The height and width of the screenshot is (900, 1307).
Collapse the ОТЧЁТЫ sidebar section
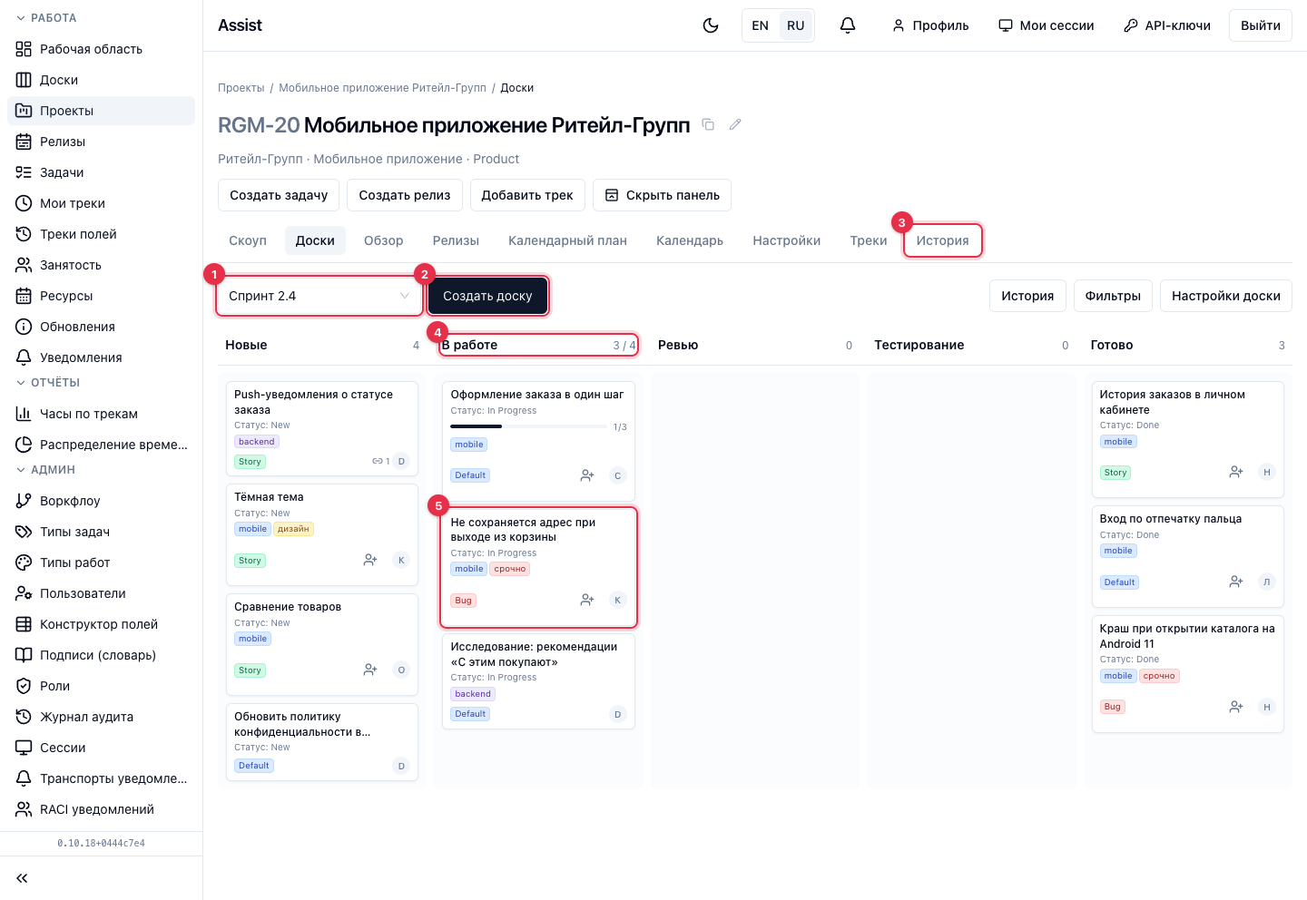tap(48, 383)
